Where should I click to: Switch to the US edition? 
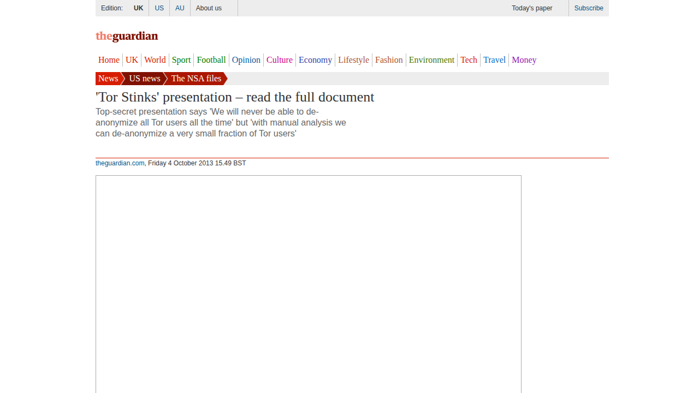[159, 8]
